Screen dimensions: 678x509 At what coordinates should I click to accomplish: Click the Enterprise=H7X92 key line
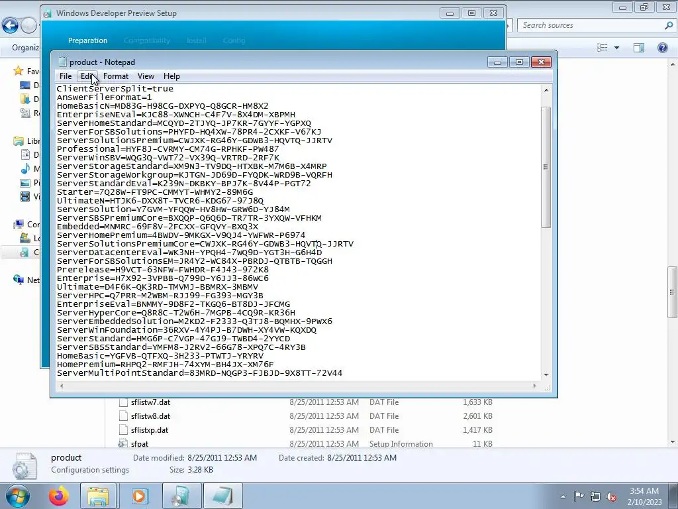tap(163, 278)
